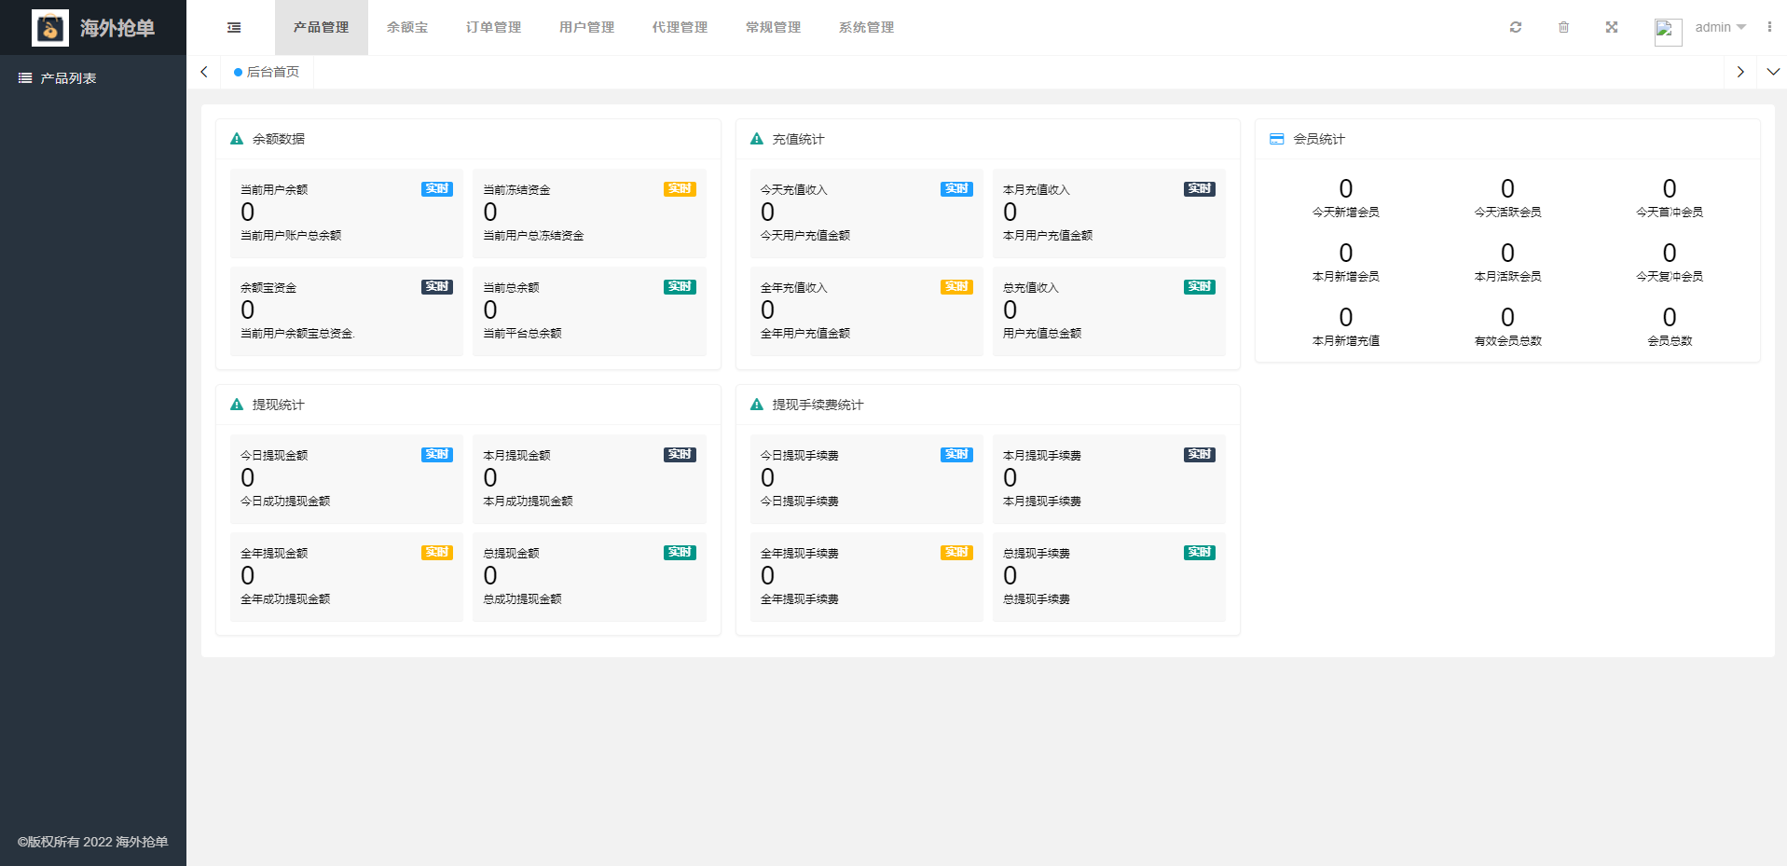Expand the tab options chevron at far right
This screenshot has height=866, width=1787.
[x=1774, y=72]
